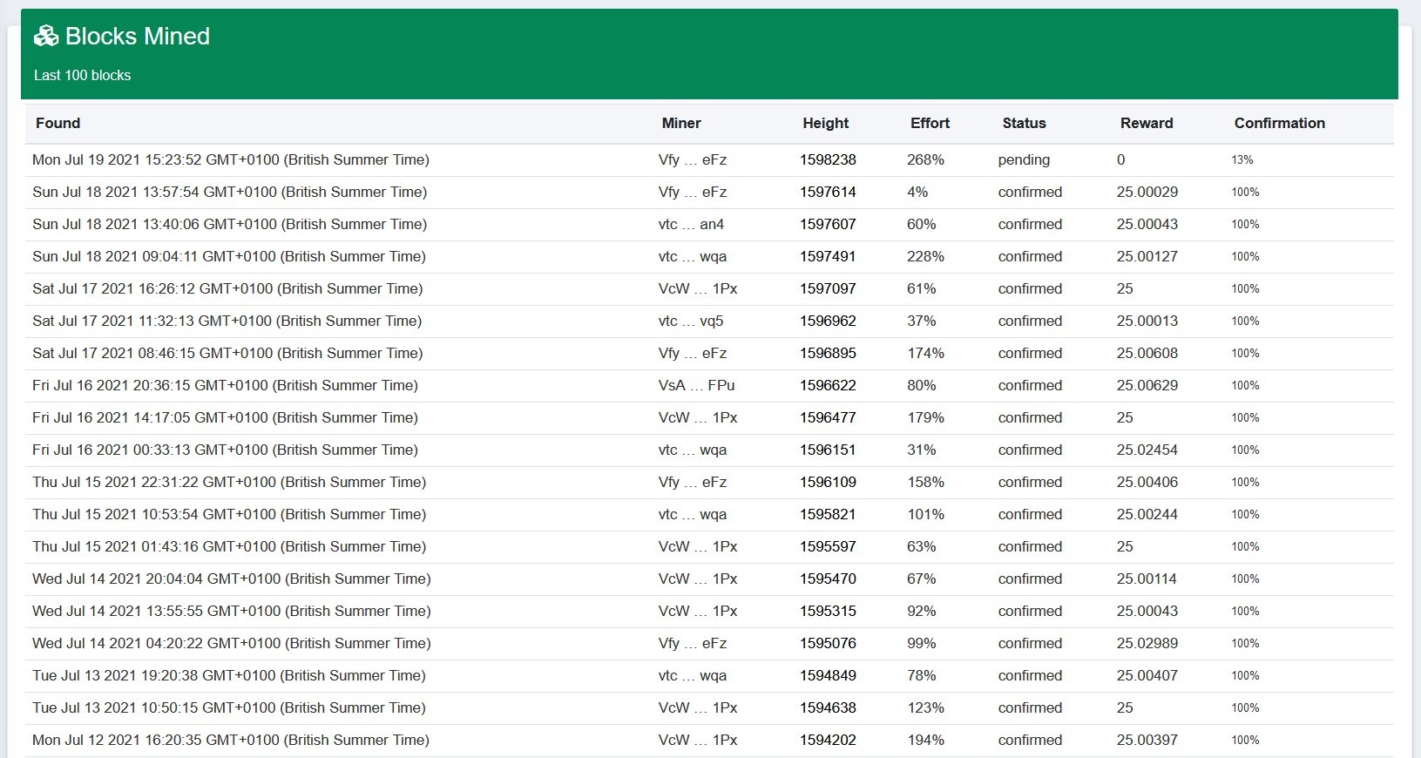Select the Fri Jul 16 2021 00:33:13 timestamp
Screen dimensions: 1421x758
[x=225, y=450]
